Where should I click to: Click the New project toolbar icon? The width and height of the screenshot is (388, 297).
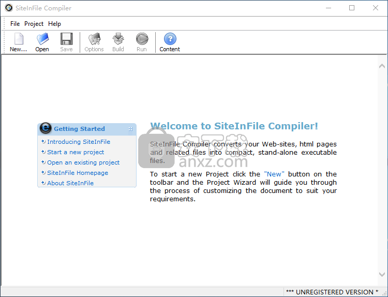(19, 39)
